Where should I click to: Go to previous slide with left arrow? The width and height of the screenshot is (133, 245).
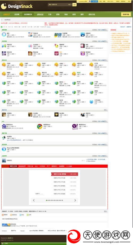[x=34, y=200]
